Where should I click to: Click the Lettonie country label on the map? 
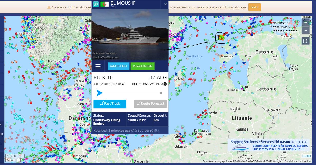[266, 89]
